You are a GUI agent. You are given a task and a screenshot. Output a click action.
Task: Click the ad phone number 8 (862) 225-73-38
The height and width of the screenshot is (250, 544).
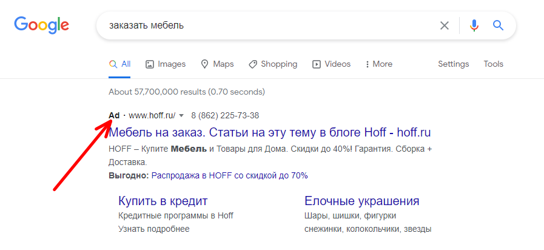click(x=225, y=115)
